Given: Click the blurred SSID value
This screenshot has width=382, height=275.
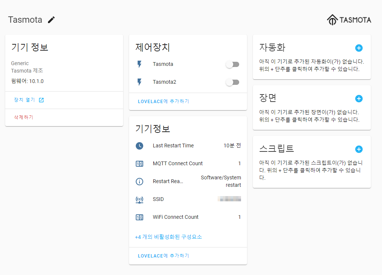Looking at the screenshot, I should click(229, 199).
